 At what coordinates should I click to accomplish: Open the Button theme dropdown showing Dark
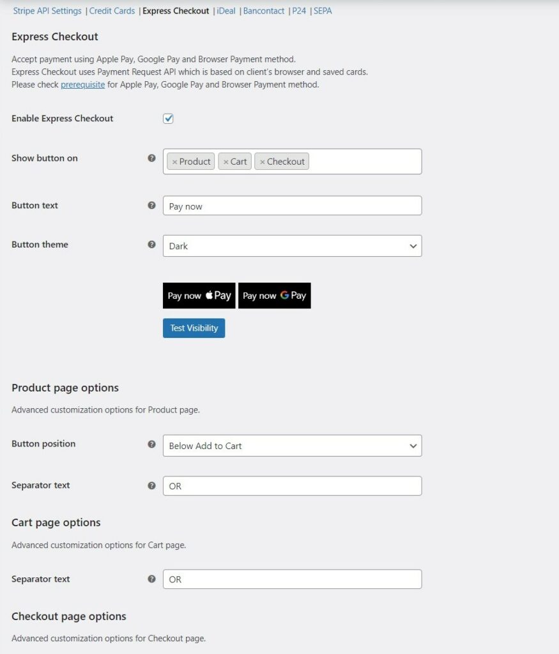click(x=292, y=246)
